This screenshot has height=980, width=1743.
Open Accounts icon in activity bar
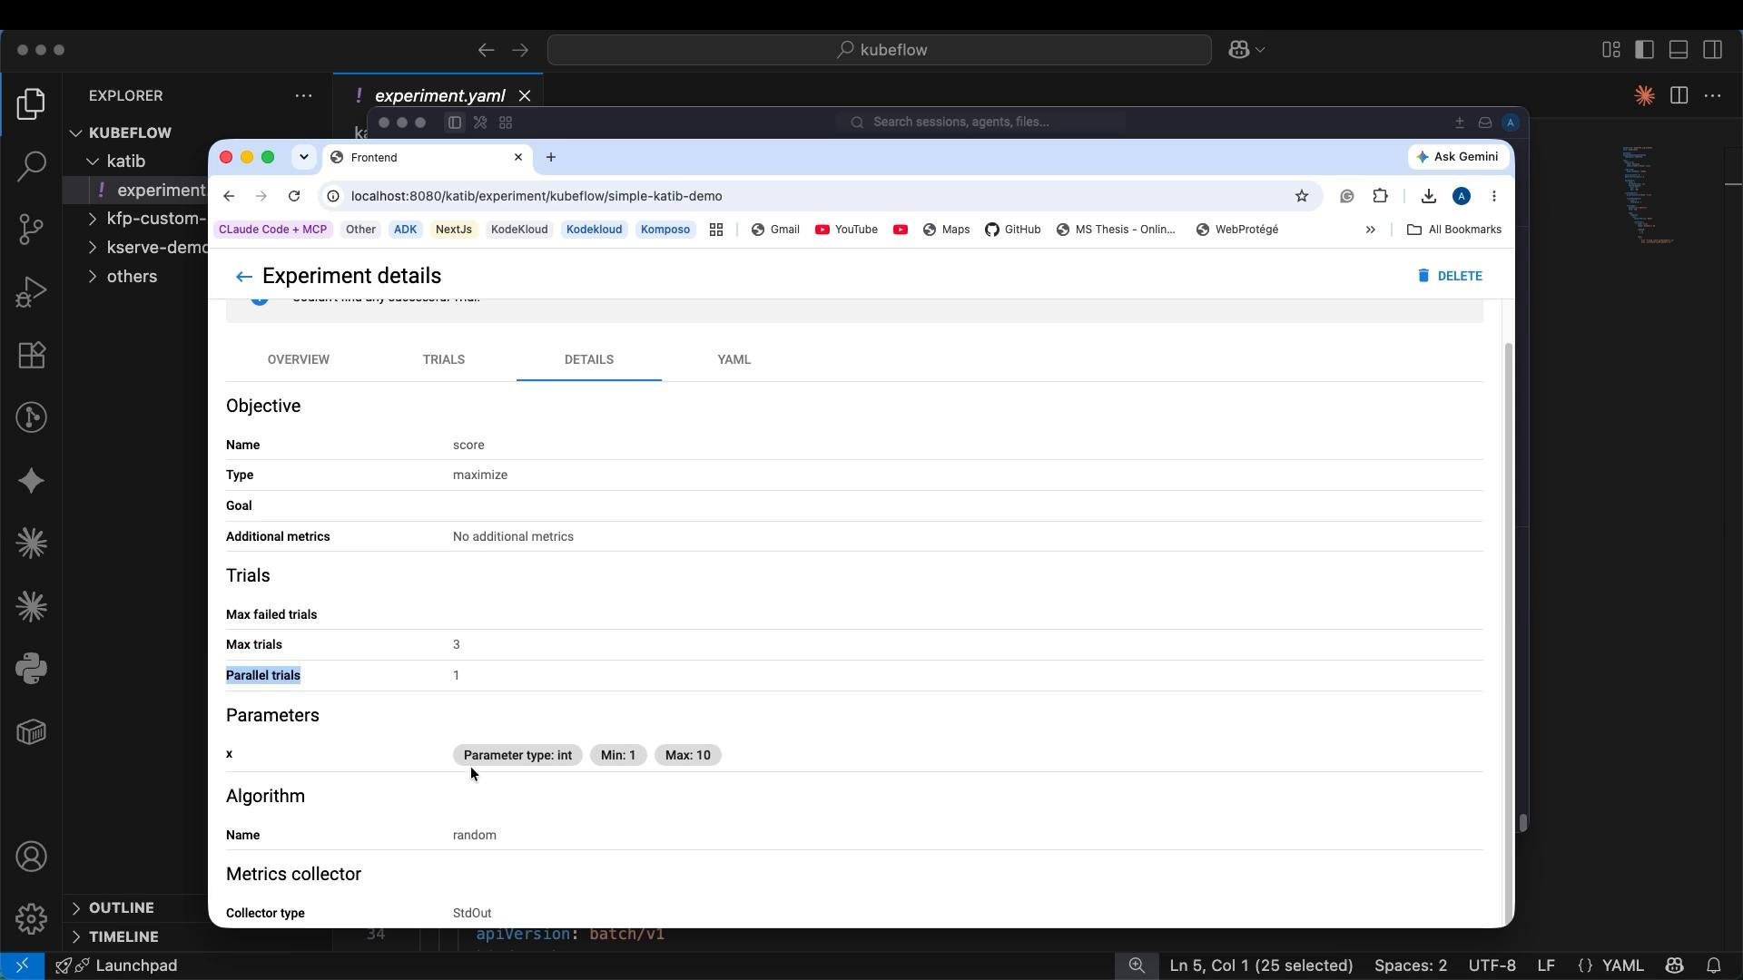pos(32,857)
